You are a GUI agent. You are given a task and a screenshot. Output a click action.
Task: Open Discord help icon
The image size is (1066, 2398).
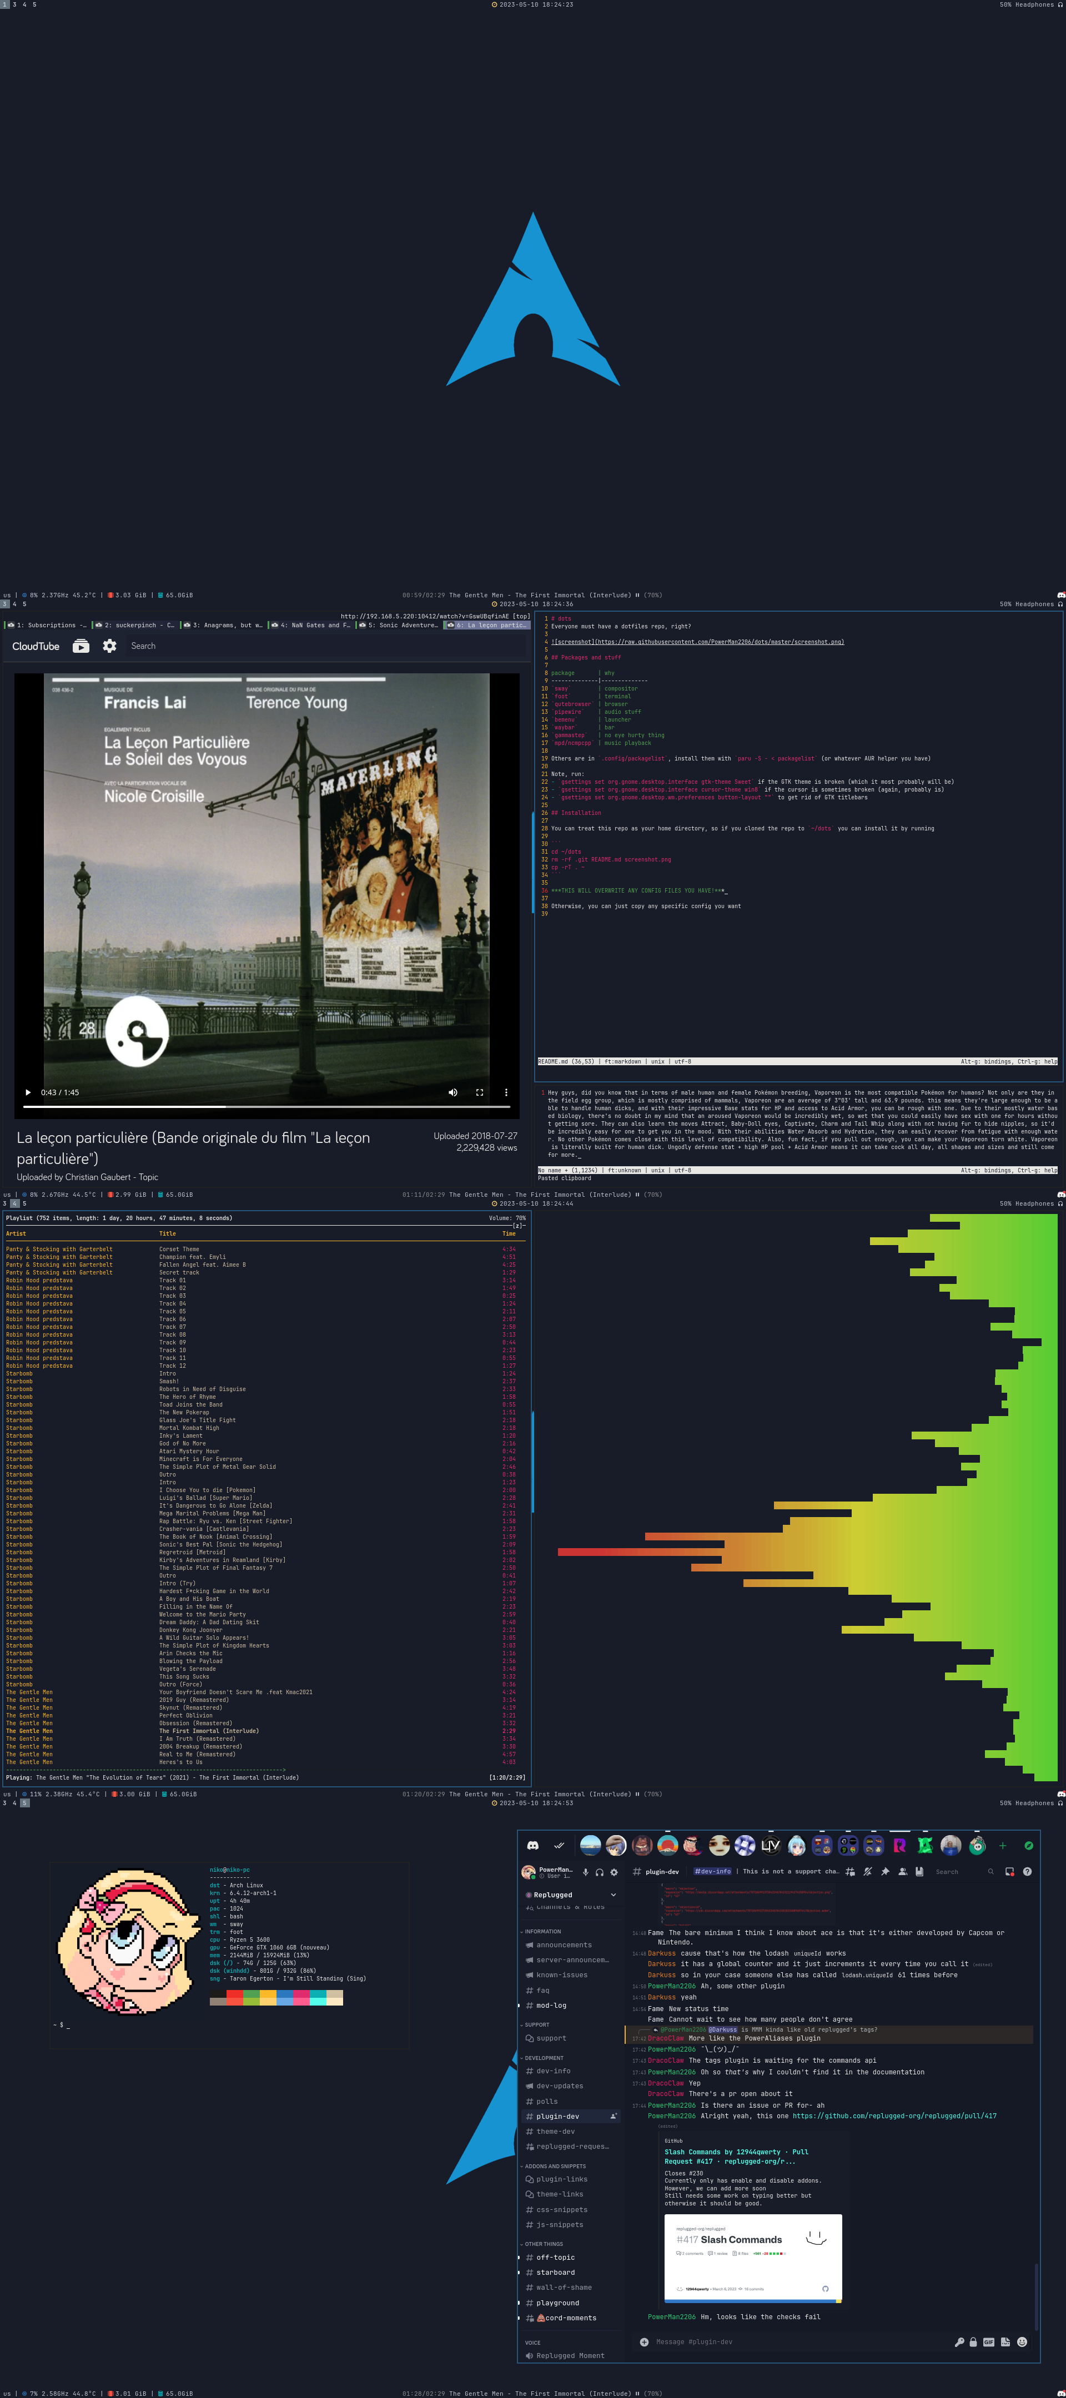coord(1027,1871)
